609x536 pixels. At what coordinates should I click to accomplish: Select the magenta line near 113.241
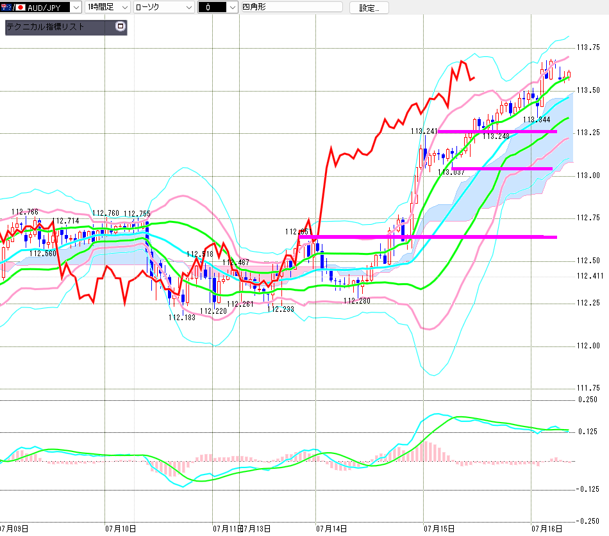point(497,131)
